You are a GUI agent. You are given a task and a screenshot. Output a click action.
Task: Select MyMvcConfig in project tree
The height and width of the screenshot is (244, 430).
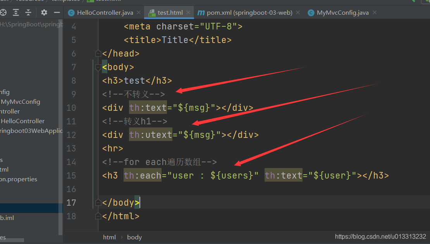(20, 102)
